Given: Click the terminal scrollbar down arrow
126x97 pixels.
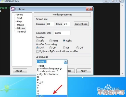Looking at the screenshot, I should point(122,74).
